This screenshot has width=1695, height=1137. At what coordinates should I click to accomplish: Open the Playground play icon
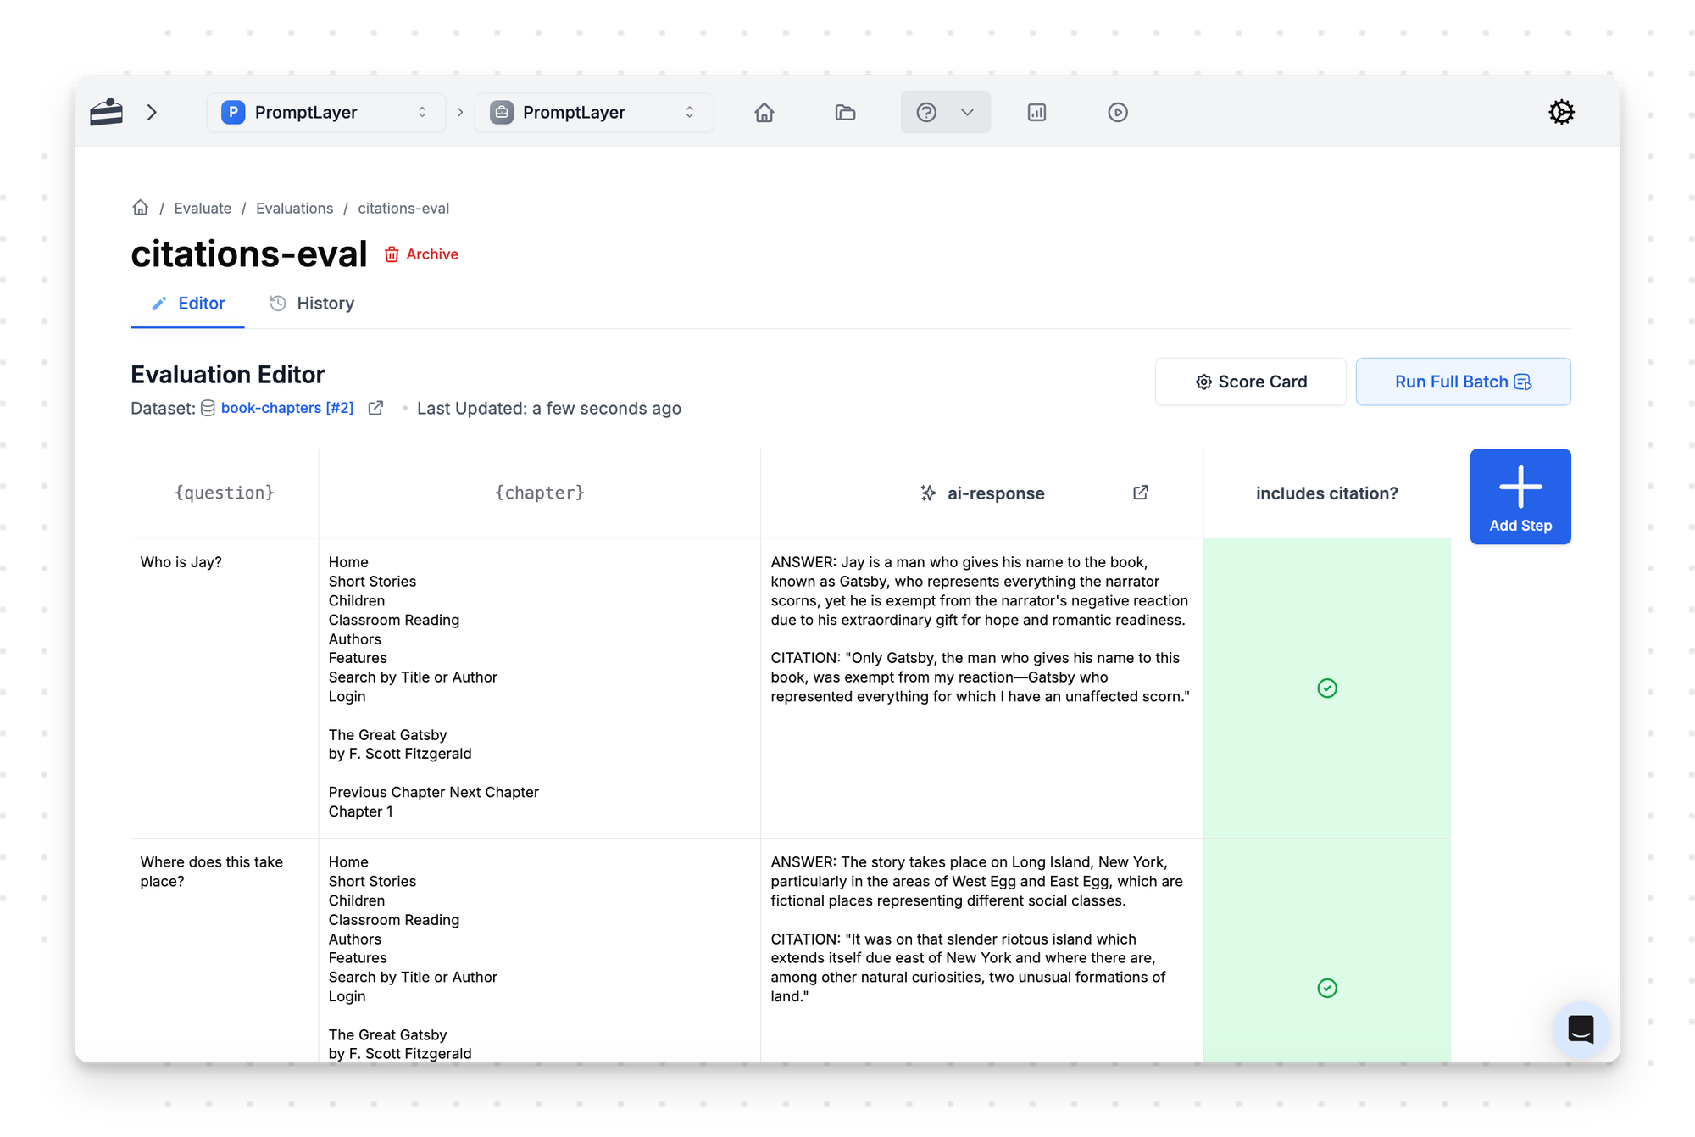[1118, 112]
